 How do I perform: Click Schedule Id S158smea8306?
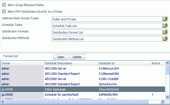click(109, 74)
